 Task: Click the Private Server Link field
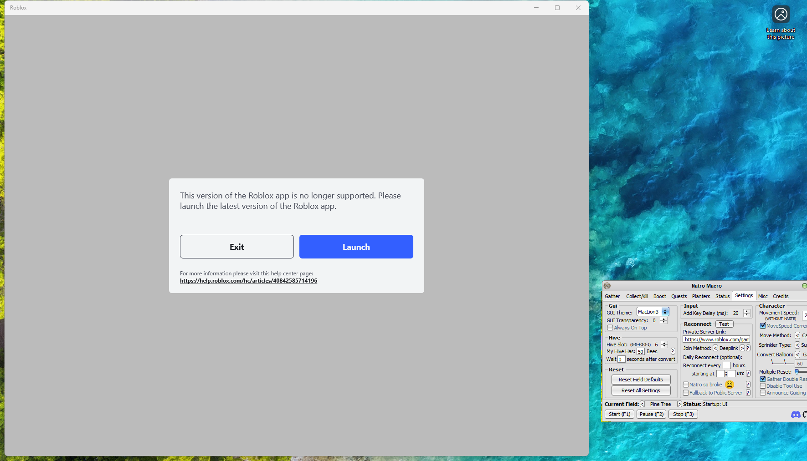coord(716,339)
